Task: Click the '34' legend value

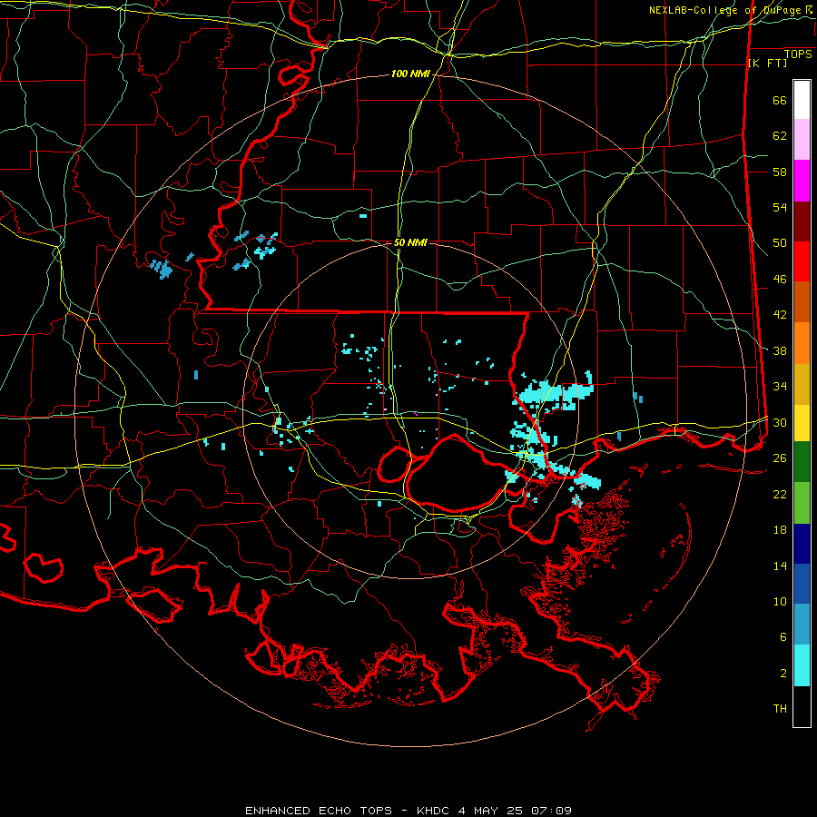Action: pyautogui.click(x=780, y=387)
